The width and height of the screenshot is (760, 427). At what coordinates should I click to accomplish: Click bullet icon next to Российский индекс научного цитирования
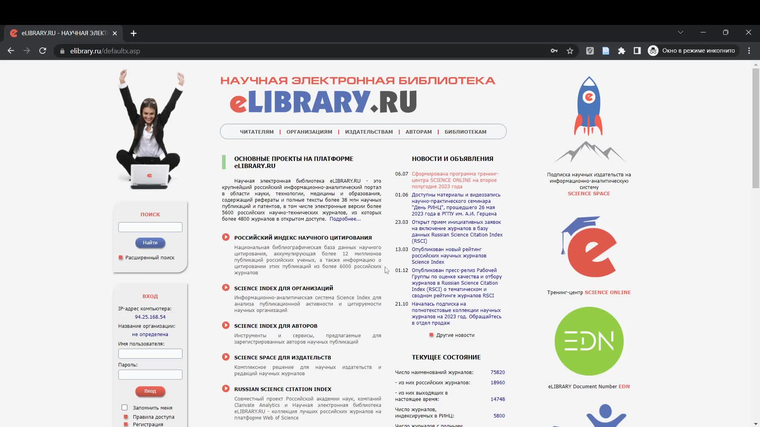pos(226,237)
